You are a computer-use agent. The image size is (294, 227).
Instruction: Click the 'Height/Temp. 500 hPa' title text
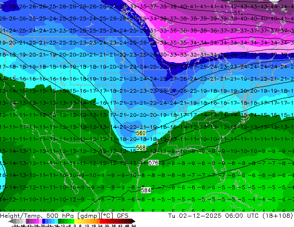pos(38,216)
